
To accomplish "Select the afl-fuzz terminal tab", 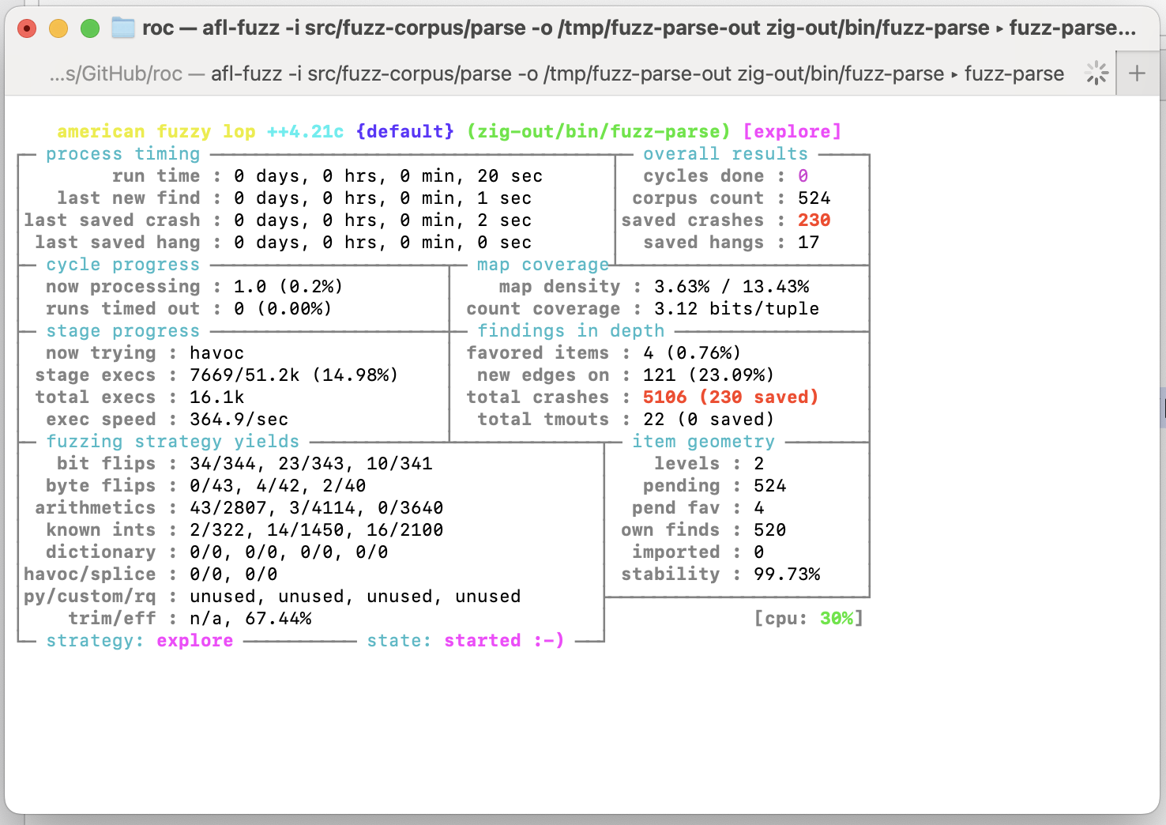I will pyautogui.click(x=557, y=73).
